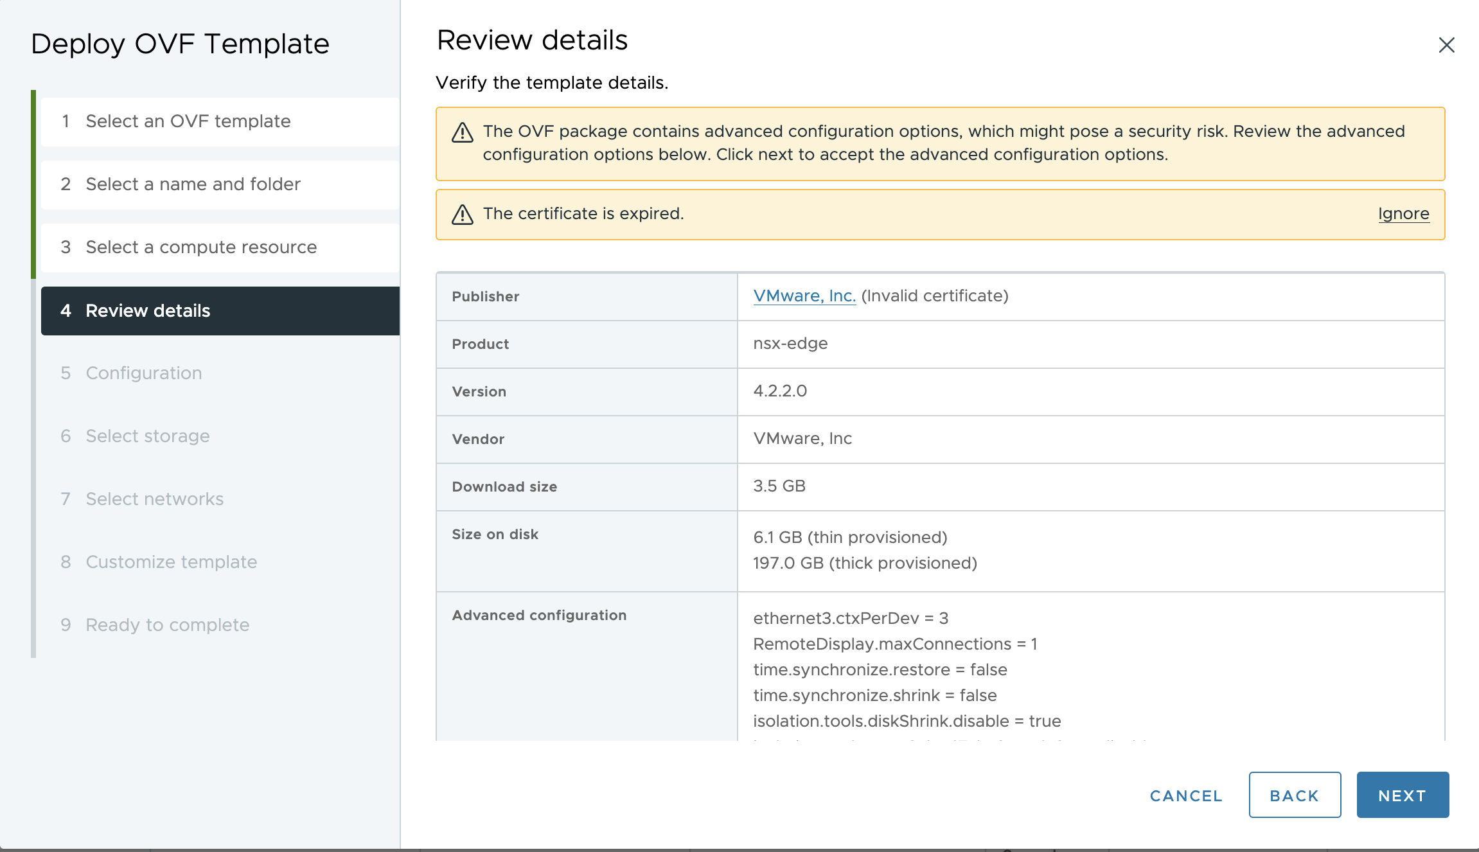Click the Next button
The image size is (1479, 852).
click(x=1403, y=795)
